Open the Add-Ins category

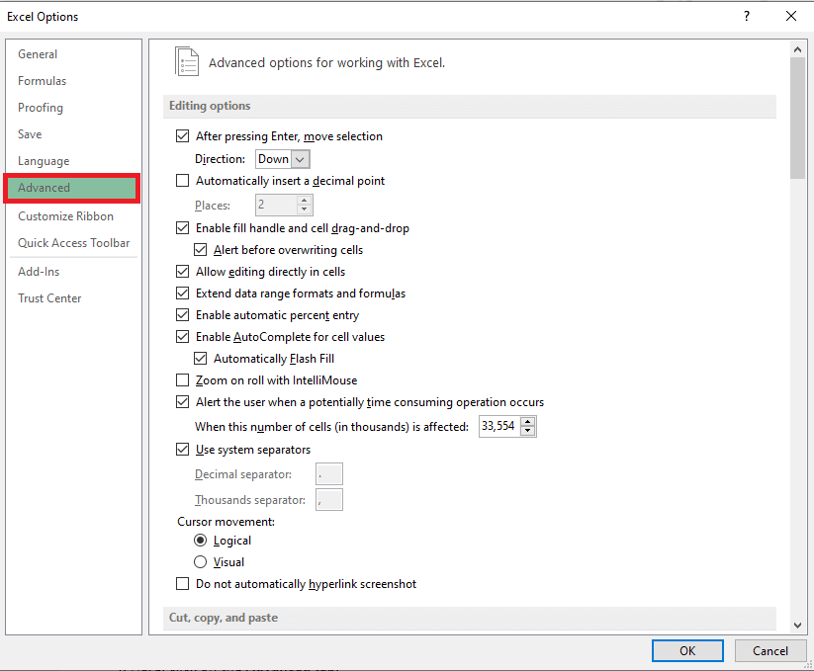coord(39,271)
